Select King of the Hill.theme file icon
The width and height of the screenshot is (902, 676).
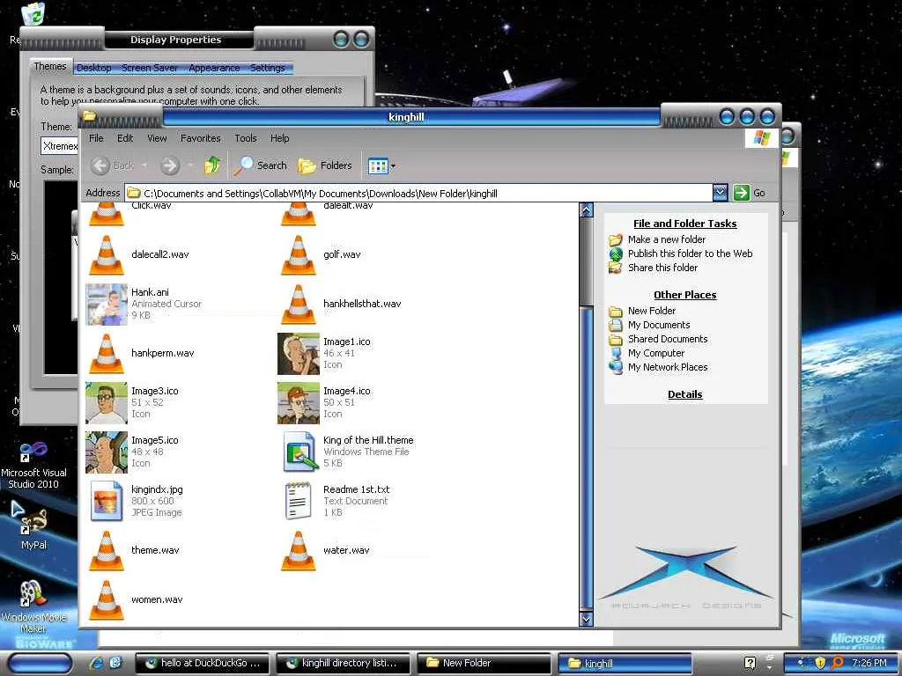click(299, 452)
